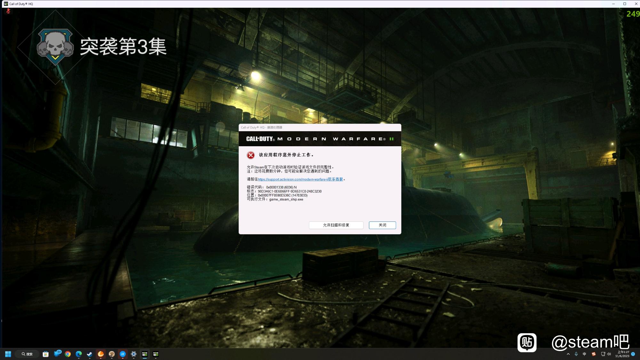Click the 允许Steam在下次启动游戏时验证 text line
Screen dimensions: 640x360
click(x=290, y=167)
